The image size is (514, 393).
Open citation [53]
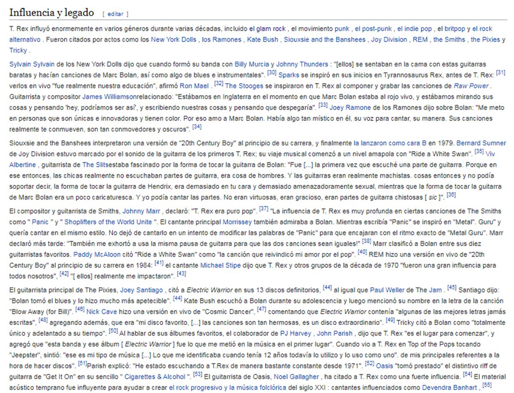tap(198, 375)
